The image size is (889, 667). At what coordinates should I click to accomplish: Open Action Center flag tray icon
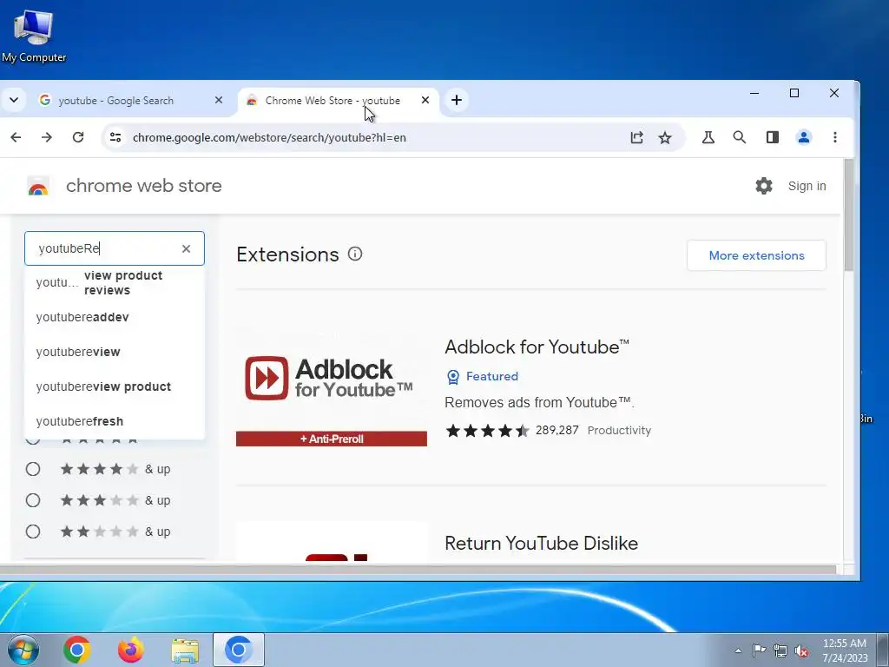759,650
